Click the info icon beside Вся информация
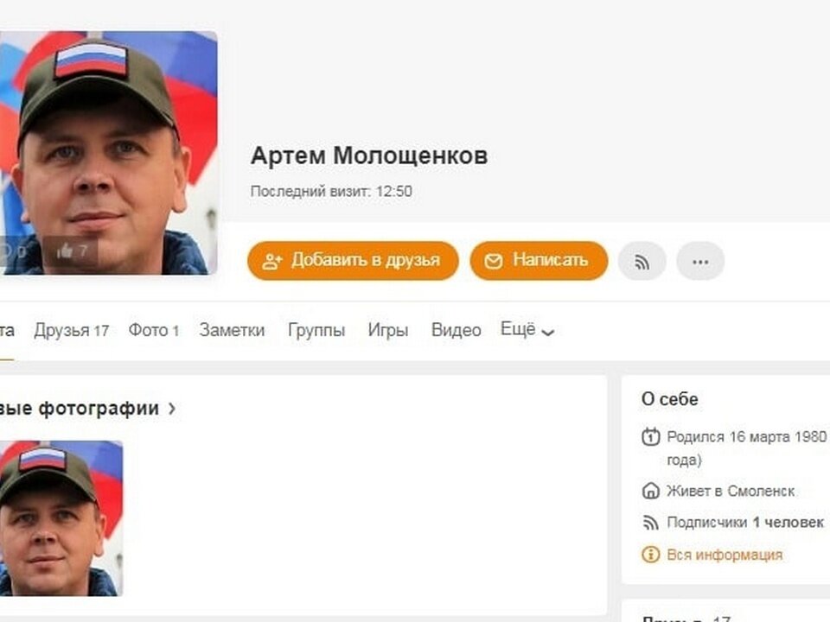The width and height of the screenshot is (830, 622). point(650,555)
